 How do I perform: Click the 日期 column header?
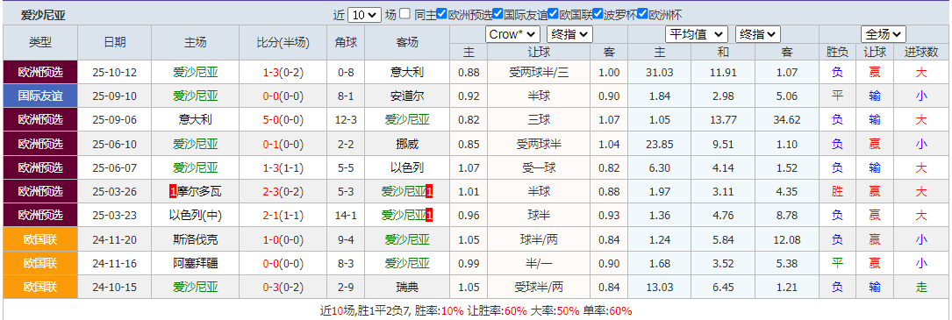[x=115, y=42]
